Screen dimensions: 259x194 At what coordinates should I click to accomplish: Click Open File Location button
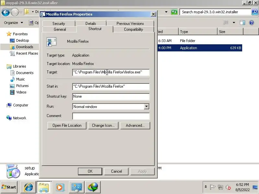click(x=67, y=125)
